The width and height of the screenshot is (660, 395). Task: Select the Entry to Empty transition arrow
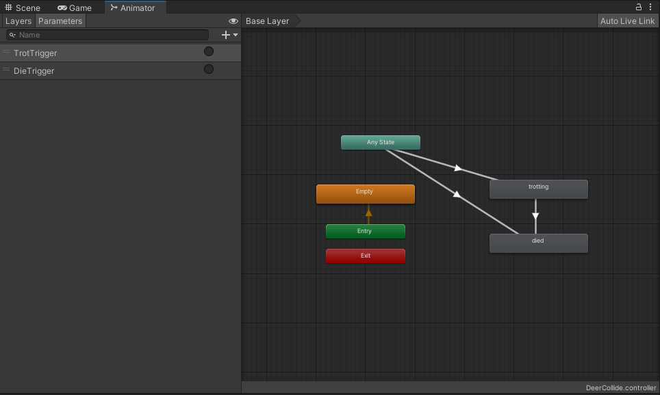(x=368, y=213)
